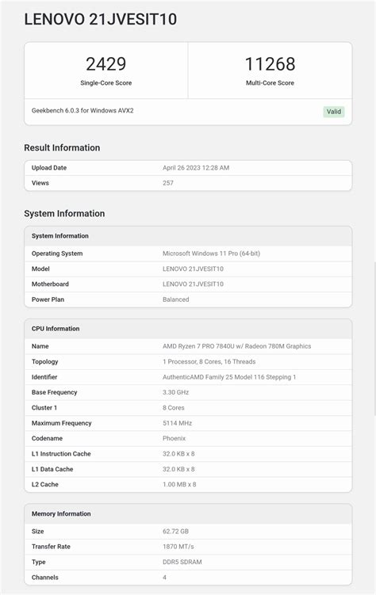This screenshot has height=595, width=376.
Task: Select the views count 257
Action: coord(168,183)
